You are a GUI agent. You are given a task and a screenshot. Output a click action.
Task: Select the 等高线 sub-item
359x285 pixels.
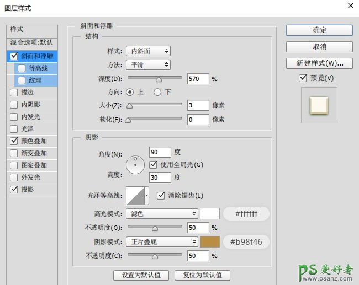[x=39, y=68]
